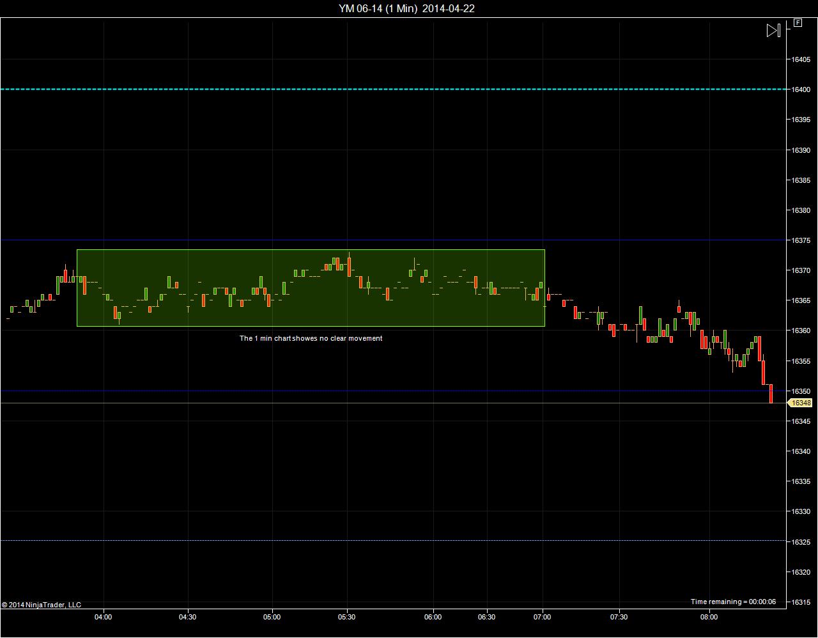Click the 16390 price axis label

(801, 150)
